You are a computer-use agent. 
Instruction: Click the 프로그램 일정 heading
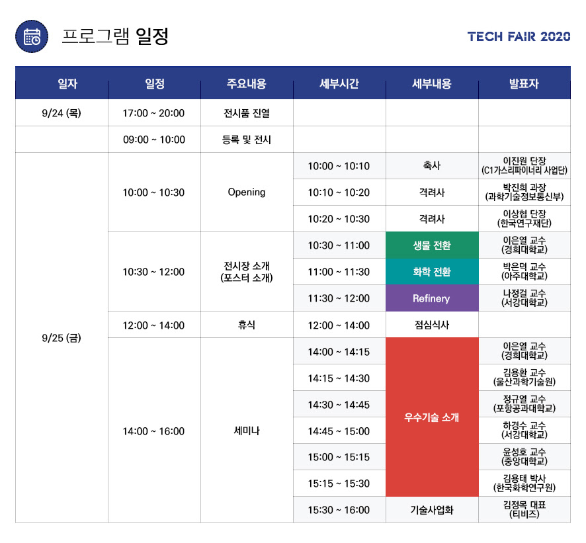click(115, 36)
